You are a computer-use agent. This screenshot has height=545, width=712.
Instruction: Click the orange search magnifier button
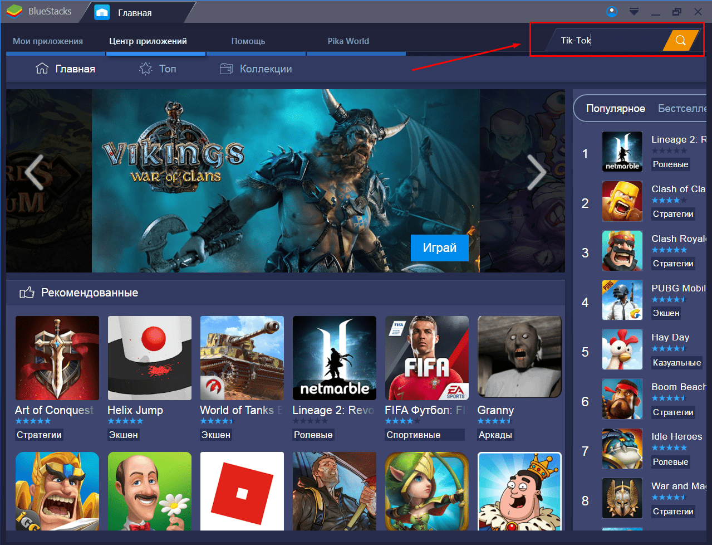[680, 40]
